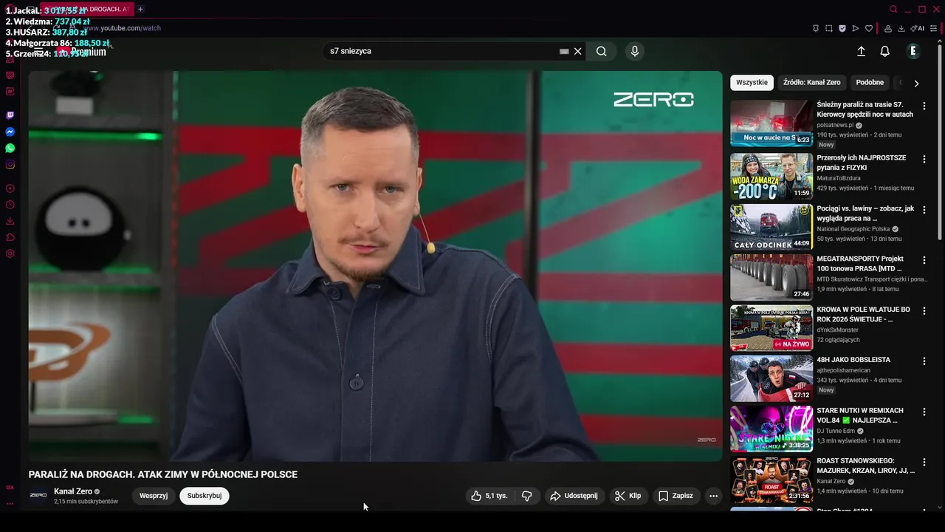Image resolution: width=945 pixels, height=532 pixels.
Task: Open options menu for 'KROWA W POLE WLATUJE'
Action: click(x=924, y=311)
